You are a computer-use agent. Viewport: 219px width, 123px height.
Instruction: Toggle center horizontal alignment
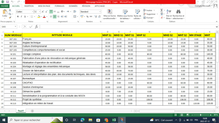(55, 17)
